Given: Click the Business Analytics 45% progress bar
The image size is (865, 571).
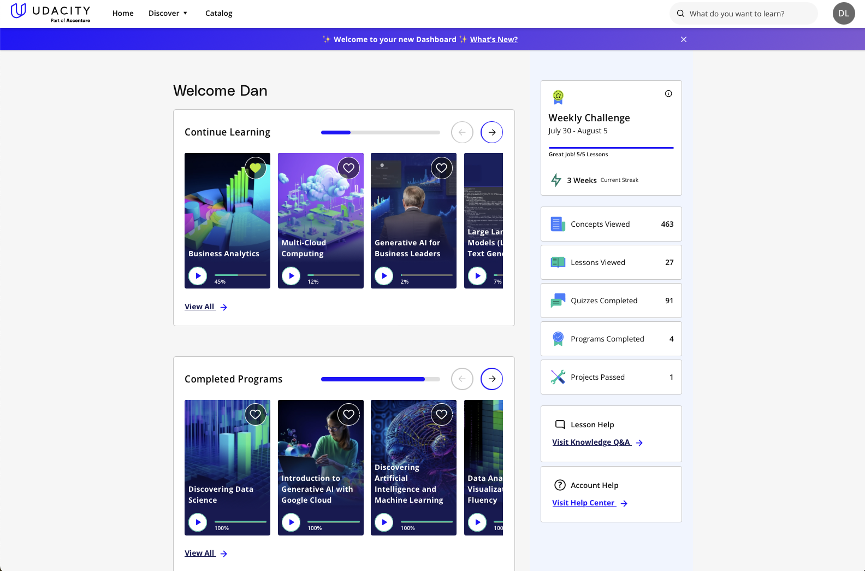Looking at the screenshot, I should point(240,275).
